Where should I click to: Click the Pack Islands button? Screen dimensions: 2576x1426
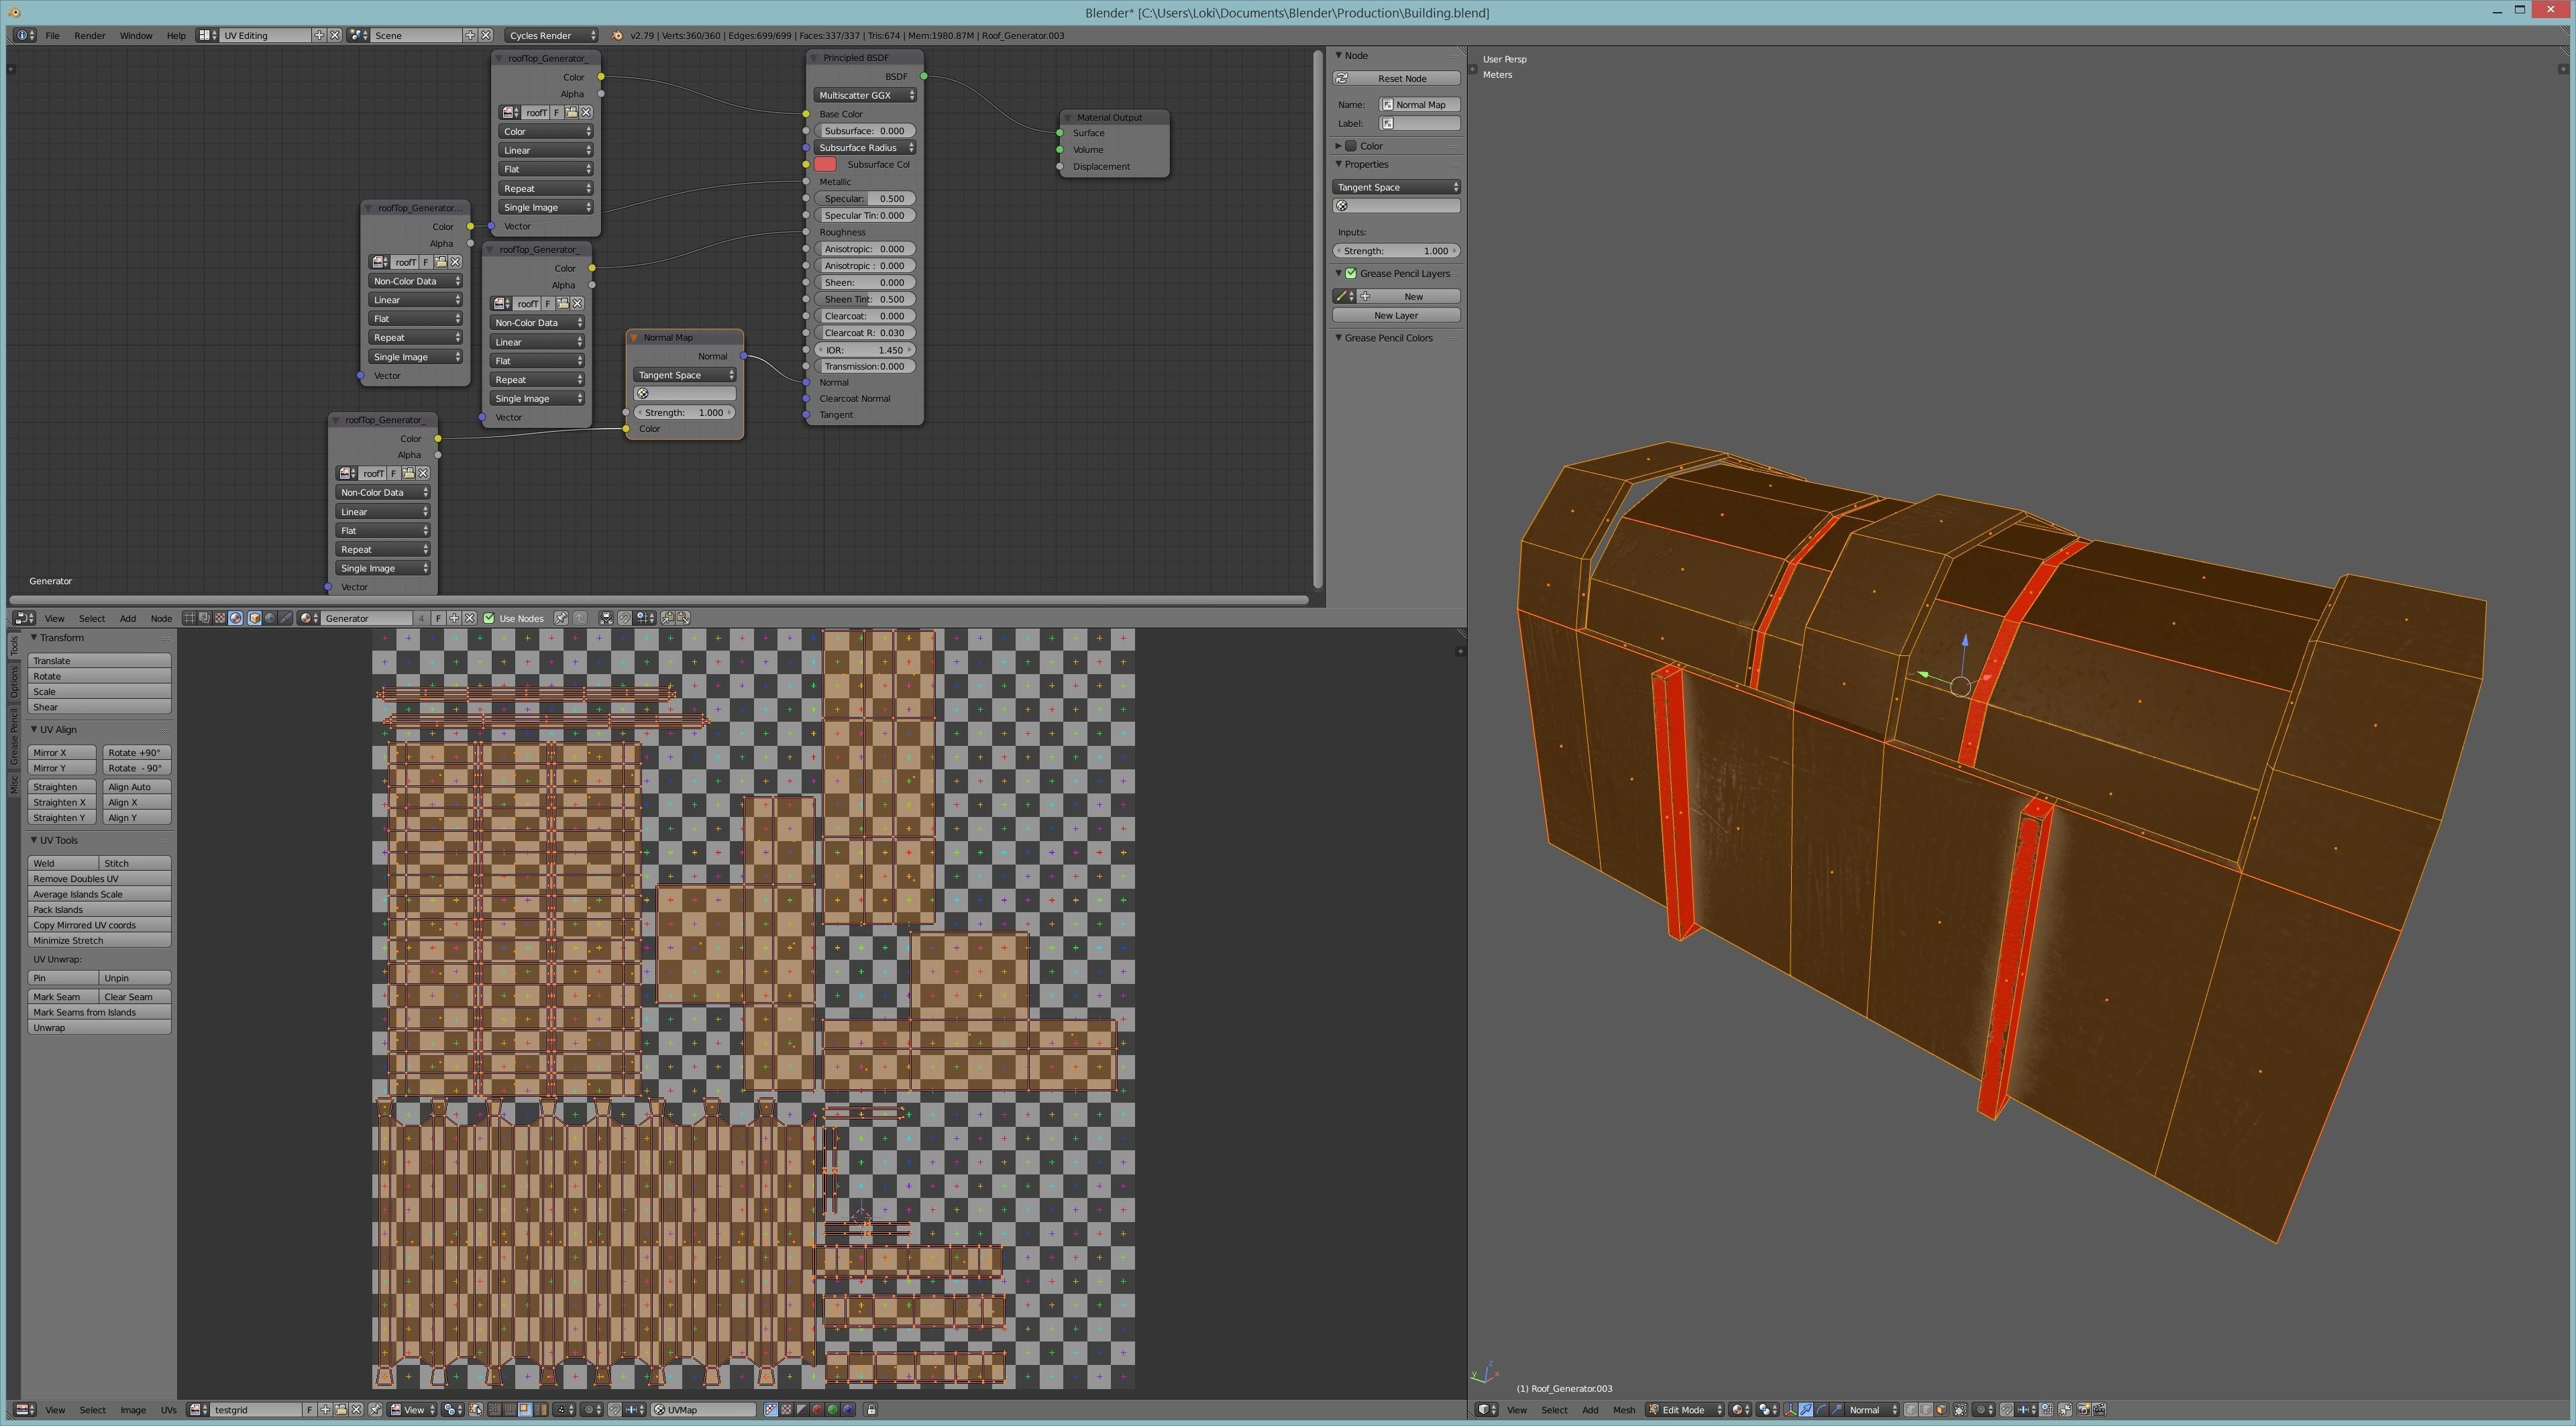(x=98, y=910)
